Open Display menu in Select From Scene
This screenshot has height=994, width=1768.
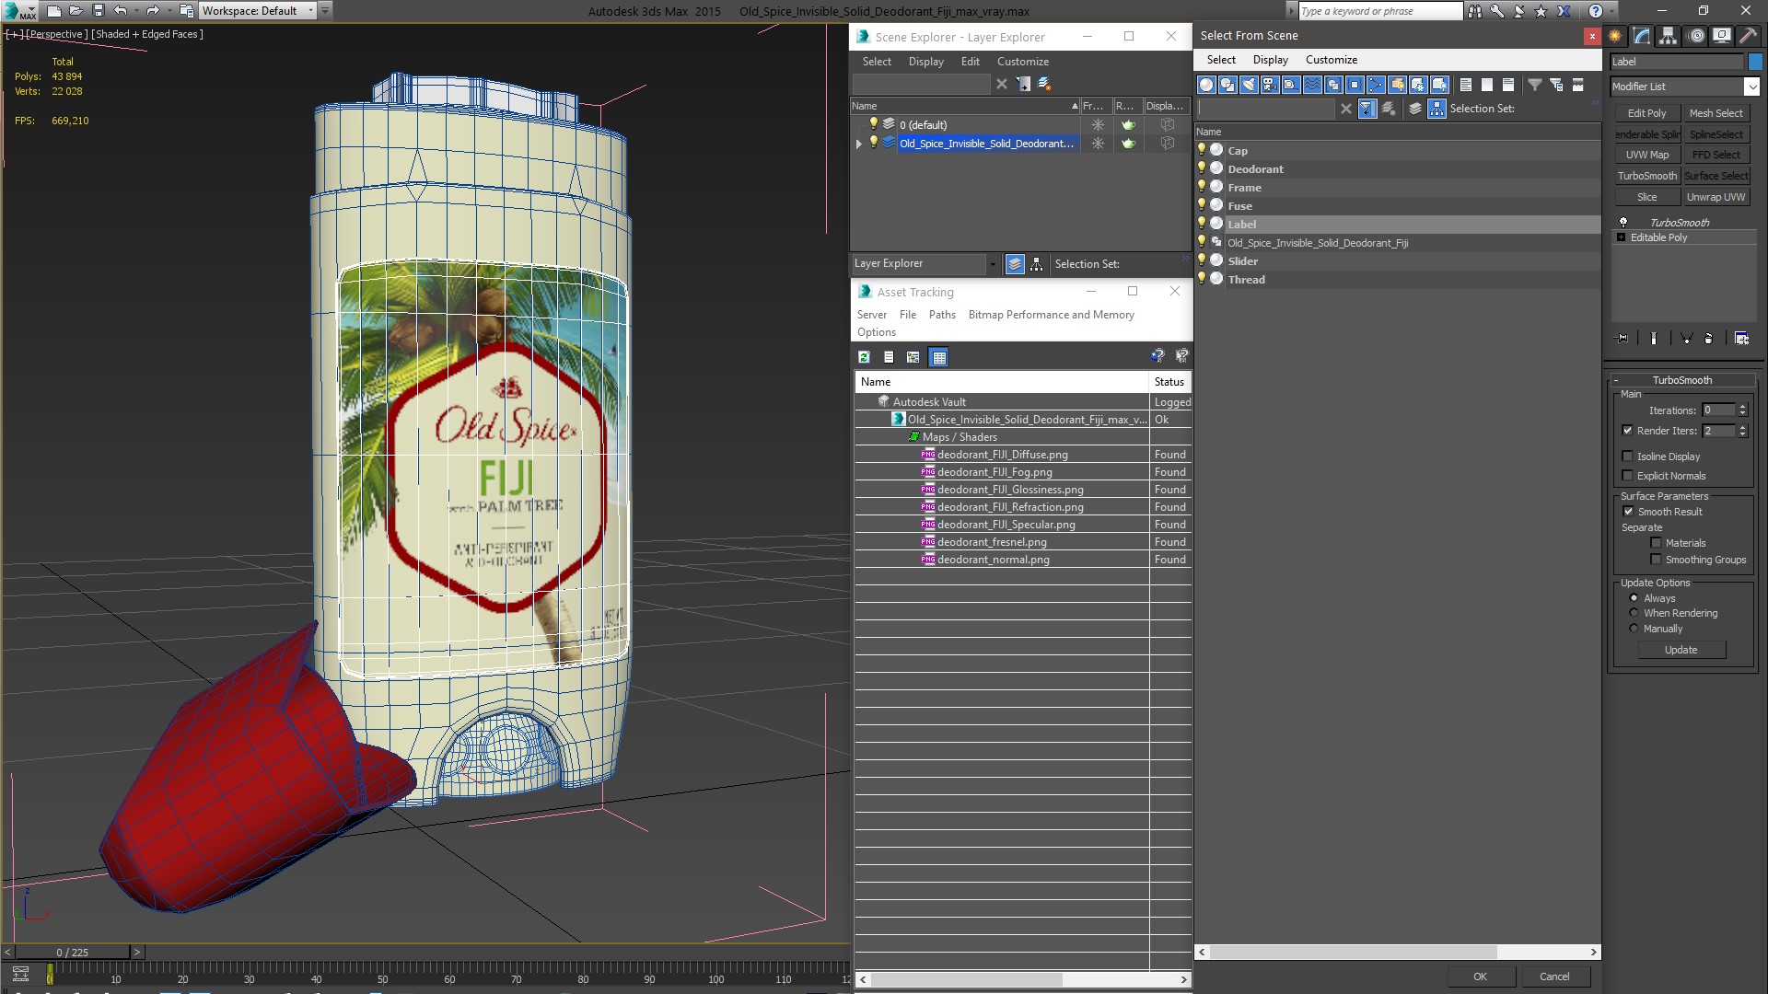click(x=1270, y=60)
